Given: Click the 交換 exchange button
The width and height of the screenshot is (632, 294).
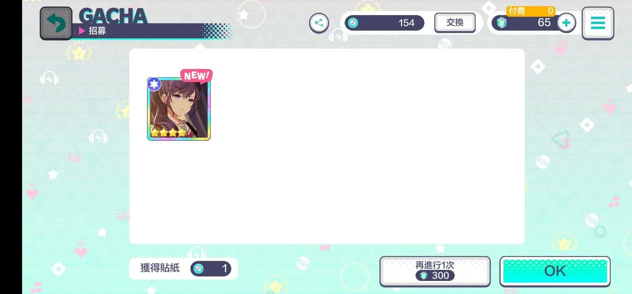Looking at the screenshot, I should click(x=455, y=22).
